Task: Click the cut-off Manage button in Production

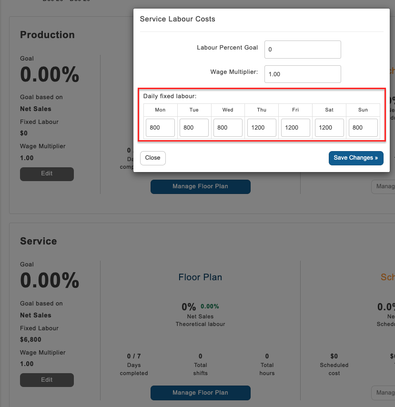Action: point(383,186)
